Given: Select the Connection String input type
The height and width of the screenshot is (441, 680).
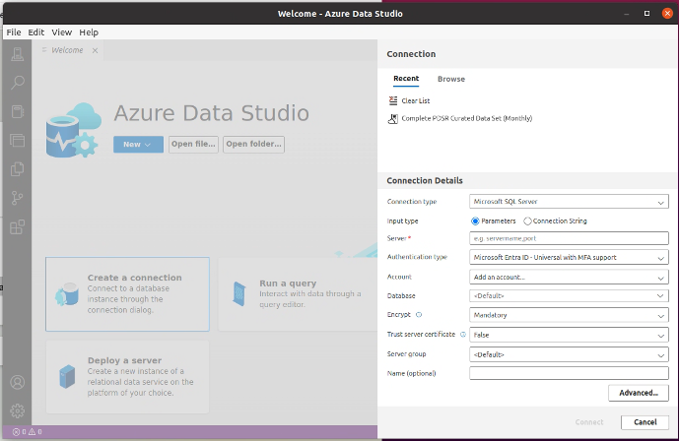Looking at the screenshot, I should tap(528, 220).
